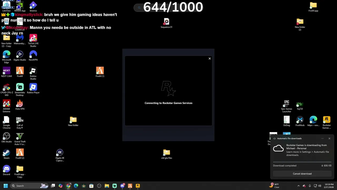Image resolution: width=337 pixels, height=190 pixels.
Task: Open TikTok LIVE Studio shortcut
Action: [x=33, y=41]
